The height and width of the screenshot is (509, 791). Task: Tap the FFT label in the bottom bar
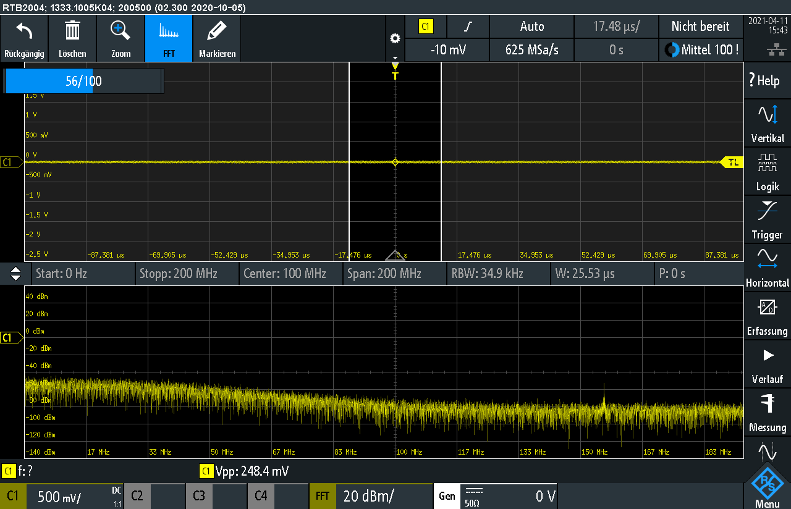click(323, 496)
